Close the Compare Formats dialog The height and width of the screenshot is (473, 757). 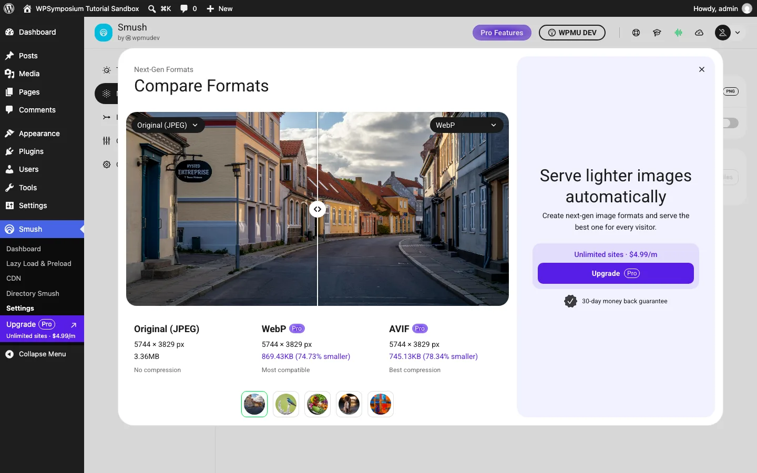click(702, 69)
